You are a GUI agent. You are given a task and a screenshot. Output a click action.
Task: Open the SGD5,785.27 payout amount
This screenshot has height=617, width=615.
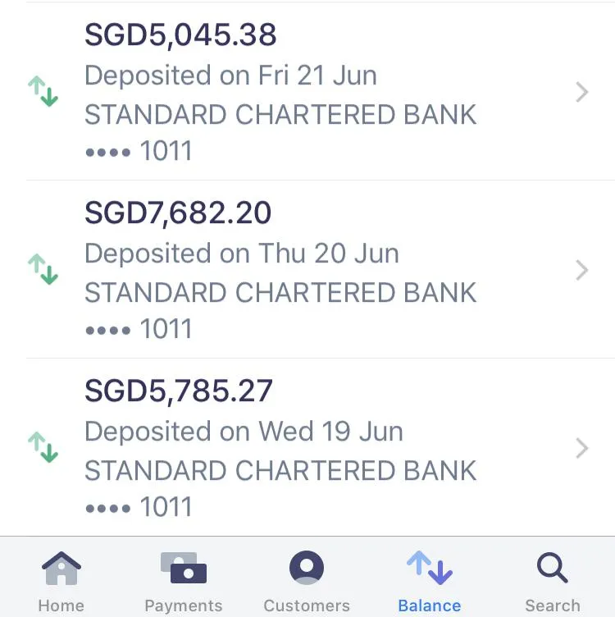pyautogui.click(x=179, y=391)
